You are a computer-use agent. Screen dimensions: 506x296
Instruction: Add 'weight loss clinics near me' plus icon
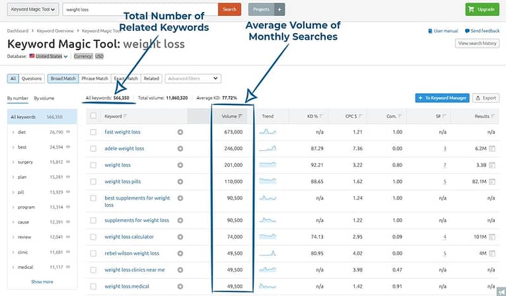point(180,270)
